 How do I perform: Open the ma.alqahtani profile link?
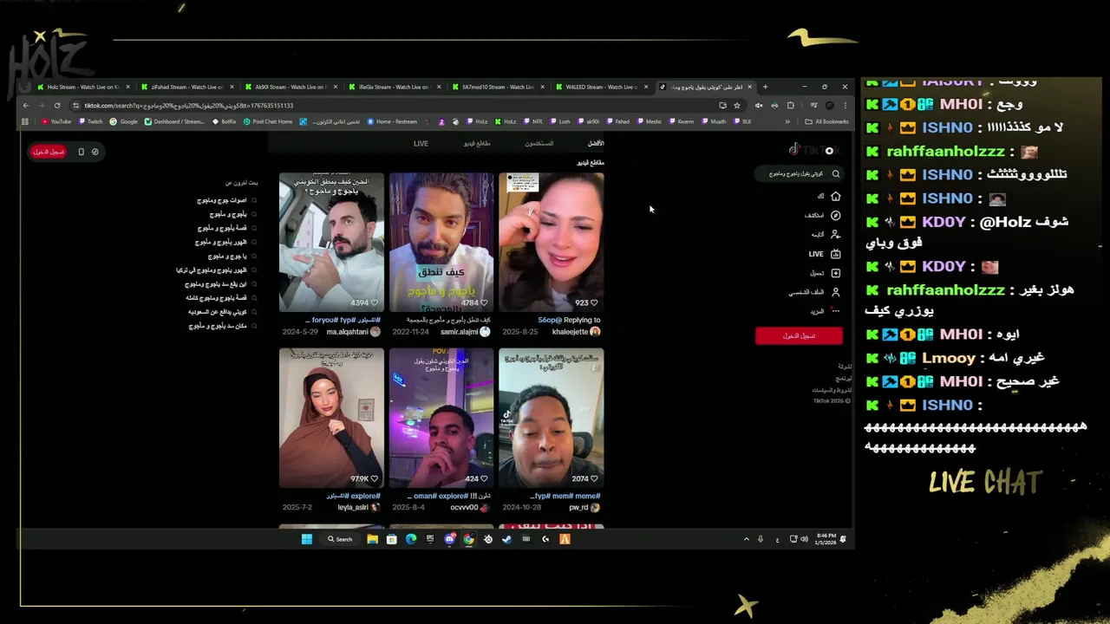(x=348, y=332)
